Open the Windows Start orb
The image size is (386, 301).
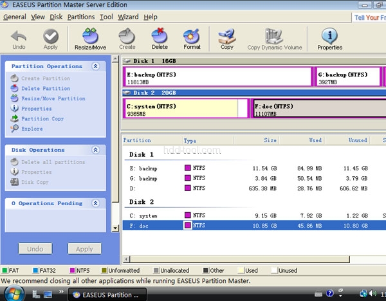coord(14,294)
